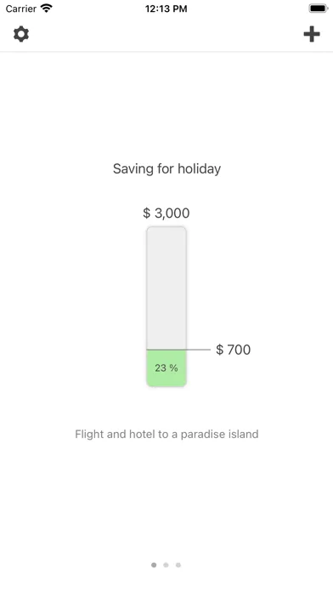The image size is (333, 592).
Task: Tap the $ 3,000 goal amount
Action: point(166,213)
